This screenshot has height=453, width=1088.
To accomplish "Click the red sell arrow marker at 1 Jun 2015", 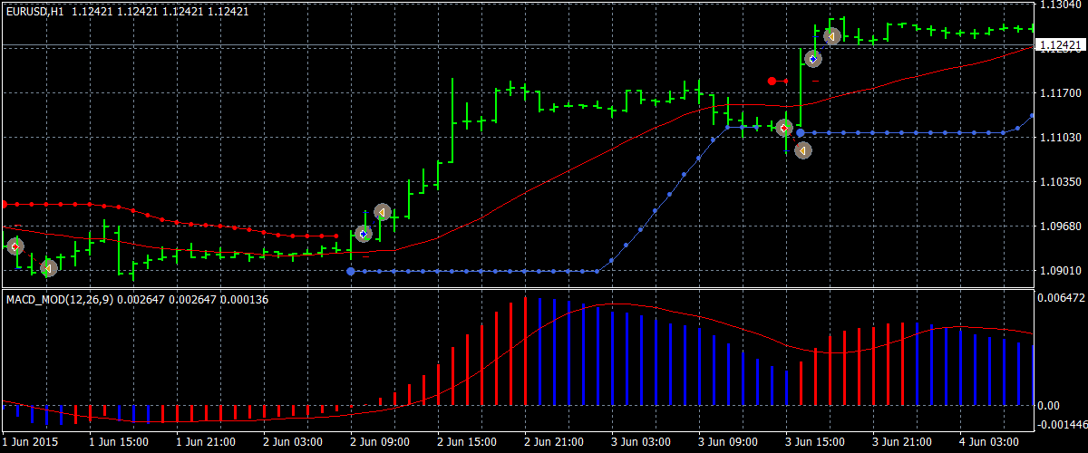I will pos(15,246).
